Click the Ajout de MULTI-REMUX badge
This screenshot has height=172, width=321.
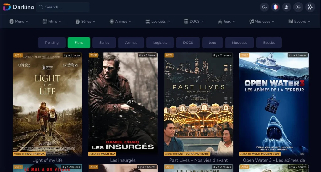click(29, 154)
